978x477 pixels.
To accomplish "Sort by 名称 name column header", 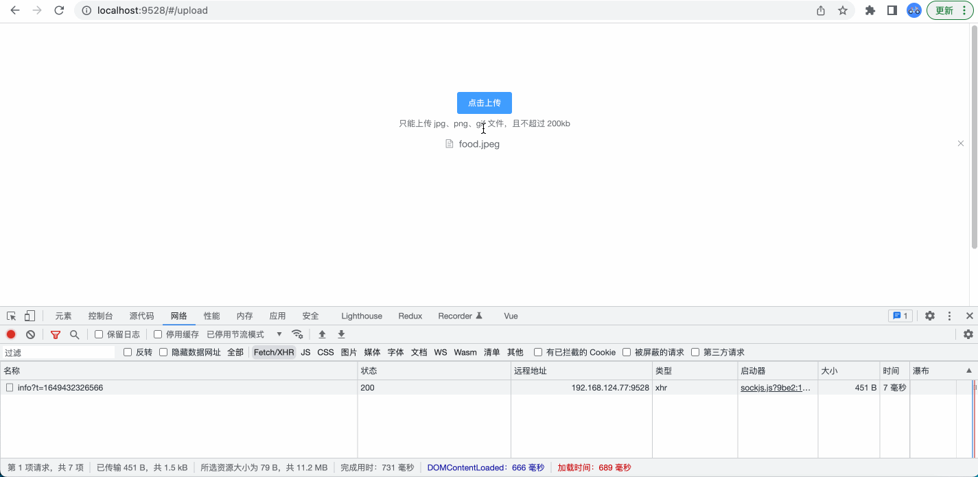I will pos(178,371).
